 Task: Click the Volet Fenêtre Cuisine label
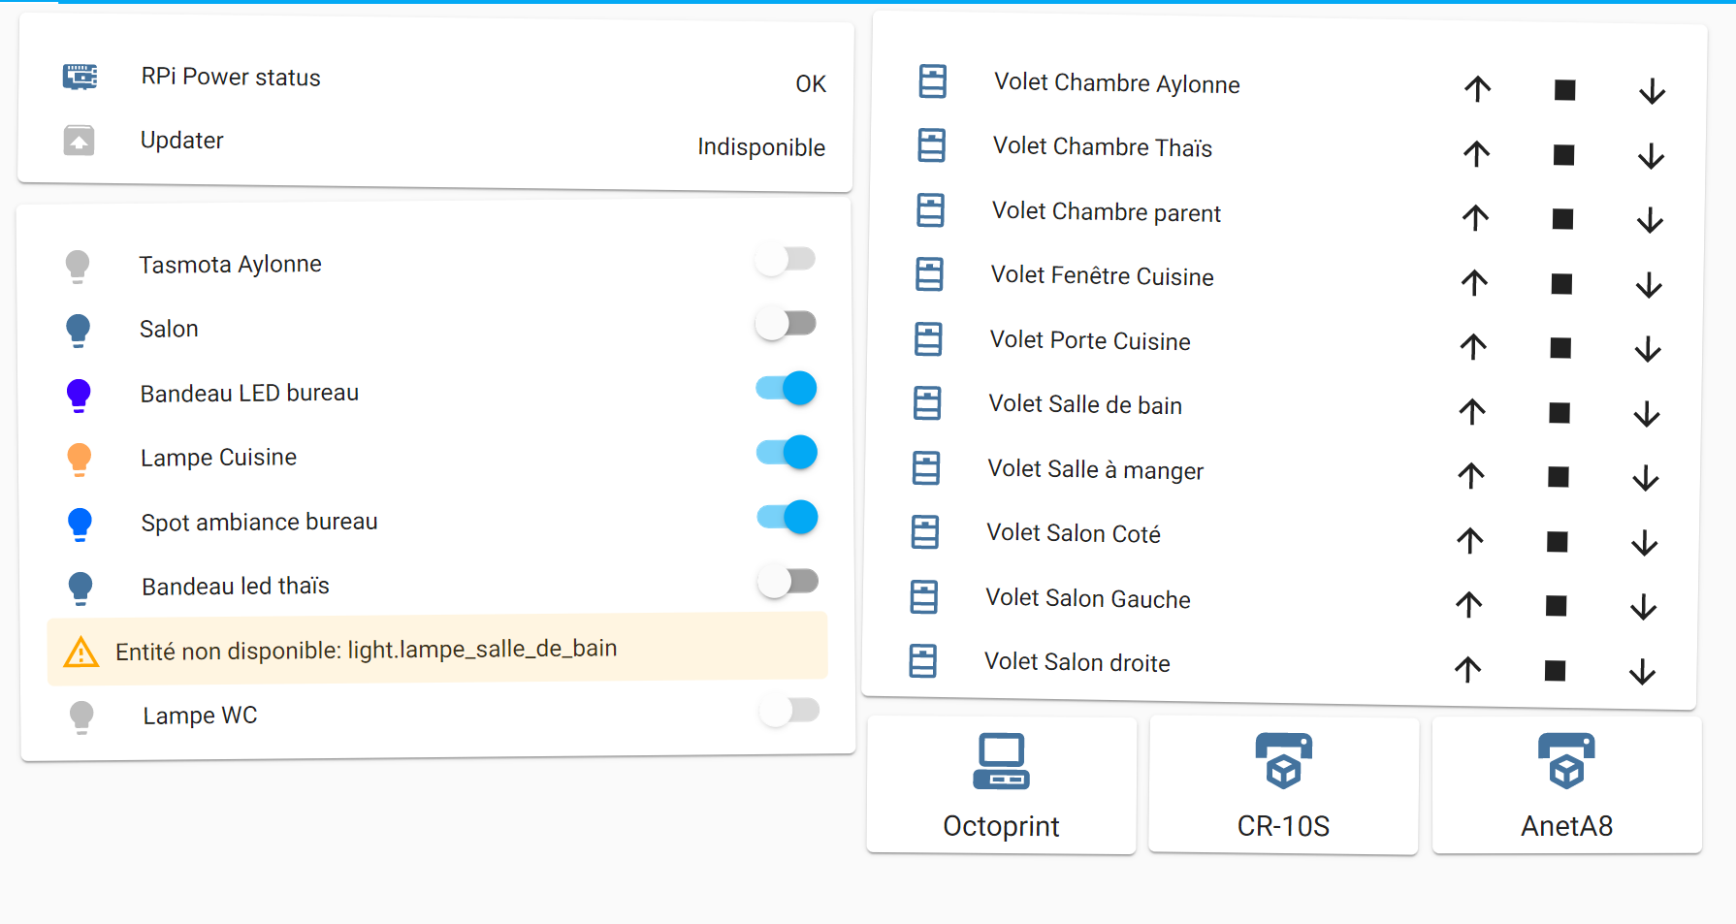pyautogui.click(x=1103, y=276)
